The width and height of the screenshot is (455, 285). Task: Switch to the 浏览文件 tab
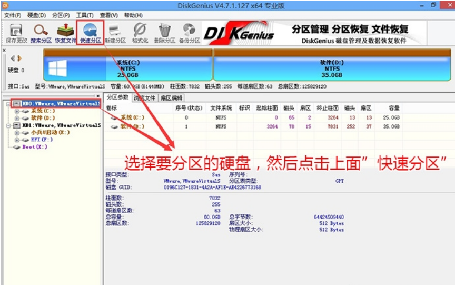pyautogui.click(x=144, y=98)
